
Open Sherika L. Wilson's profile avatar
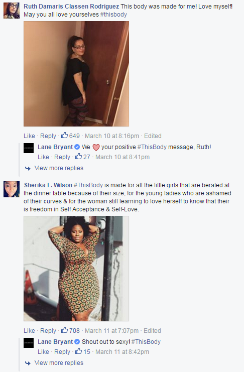coord(12,189)
